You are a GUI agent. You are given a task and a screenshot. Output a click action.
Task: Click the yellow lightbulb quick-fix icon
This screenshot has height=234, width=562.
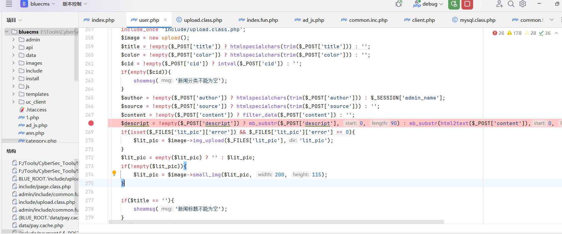click(x=114, y=173)
